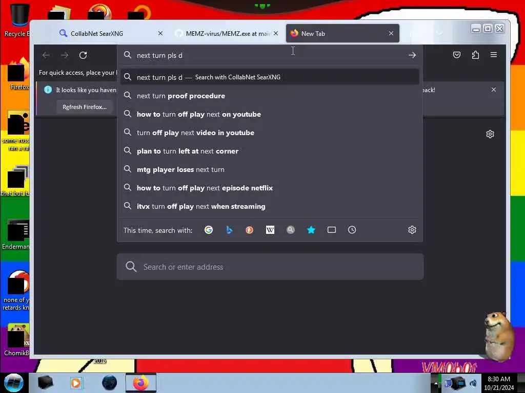Search within Bookmarks star icon
The width and height of the screenshot is (525, 393).
311,230
